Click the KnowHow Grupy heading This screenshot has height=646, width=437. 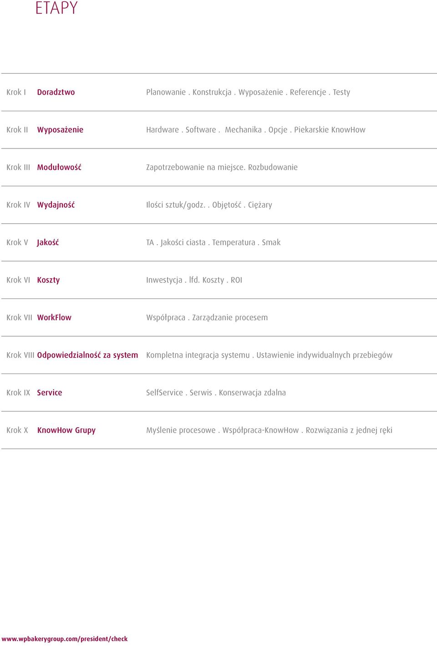[66, 431]
